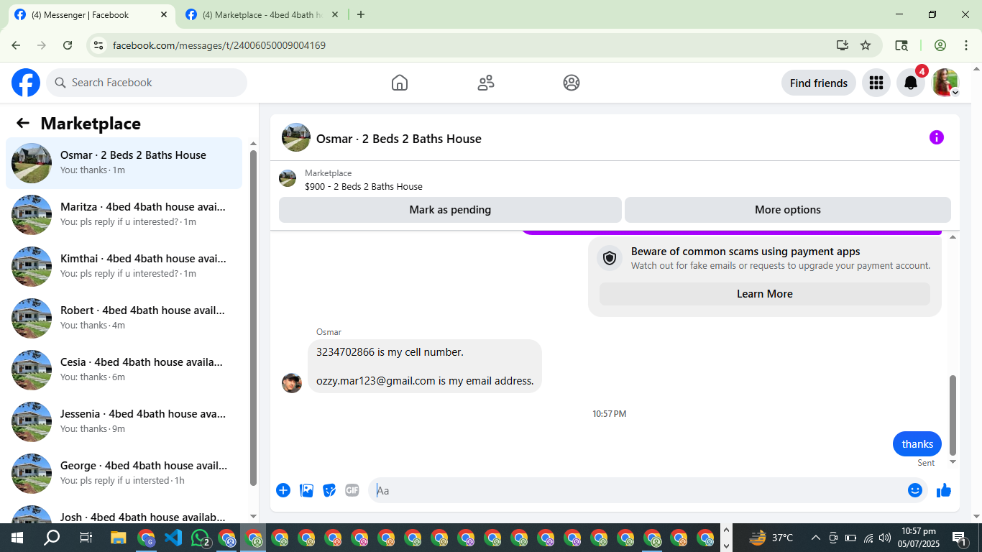Open Chrome profile icon
Viewport: 982px width, 552px height.
pyautogui.click(x=940, y=45)
